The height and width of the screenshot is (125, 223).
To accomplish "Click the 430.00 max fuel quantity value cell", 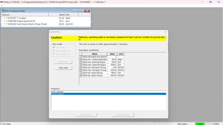I will (112, 70).
